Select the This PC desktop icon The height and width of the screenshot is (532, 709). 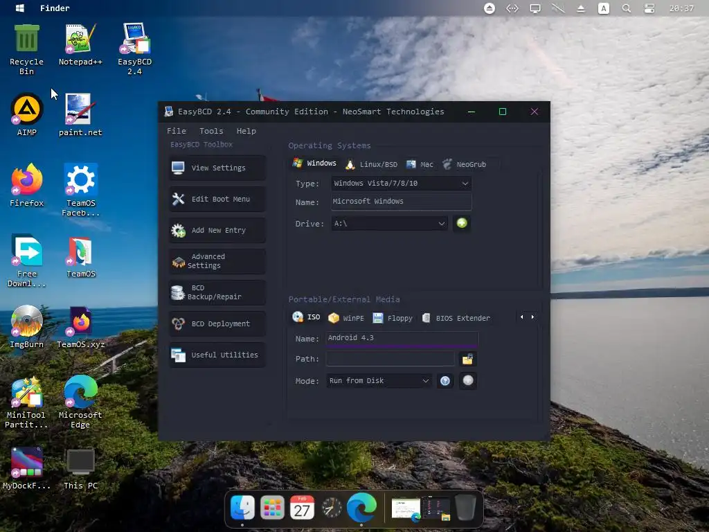click(x=80, y=468)
